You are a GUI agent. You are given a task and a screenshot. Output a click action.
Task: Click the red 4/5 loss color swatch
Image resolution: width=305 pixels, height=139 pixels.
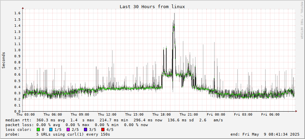[x=103, y=130]
